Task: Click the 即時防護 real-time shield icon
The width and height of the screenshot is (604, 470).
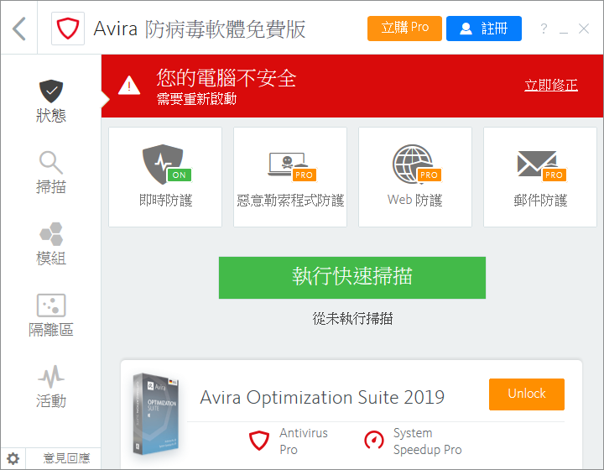Action: (163, 164)
